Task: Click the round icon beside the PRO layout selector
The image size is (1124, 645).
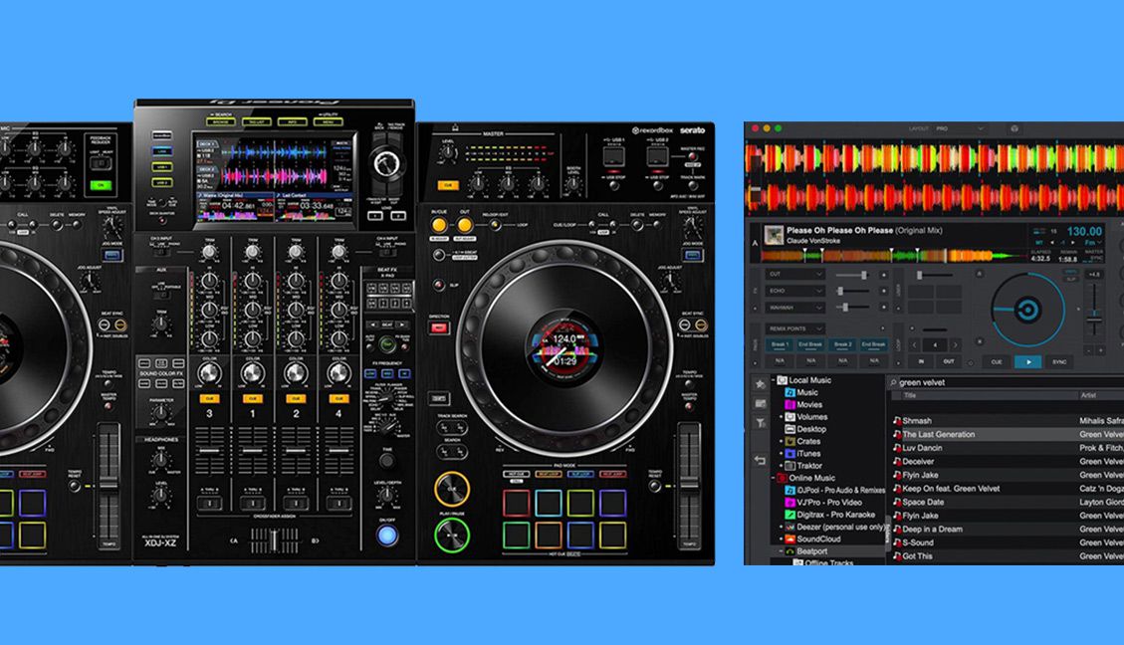Action: click(1013, 129)
